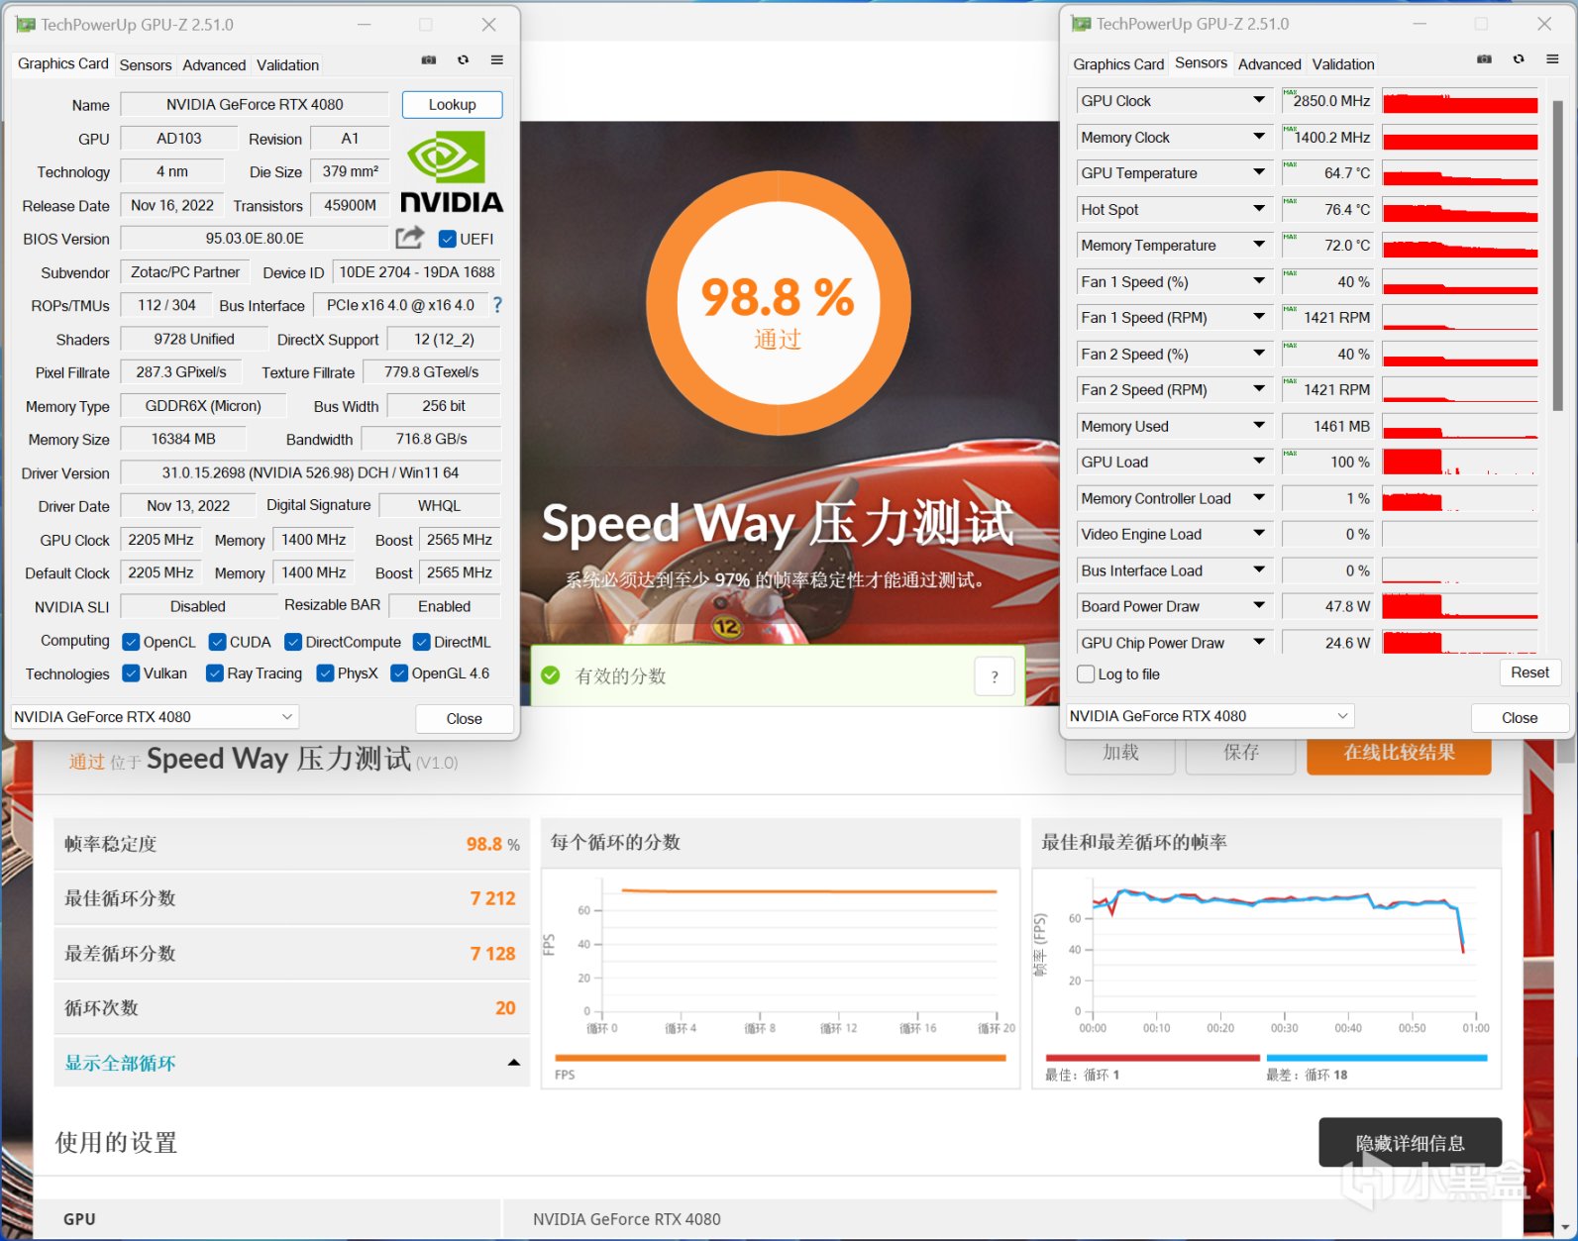Toggle the Vulkan checkbox
This screenshot has width=1578, height=1241.
coord(131,673)
